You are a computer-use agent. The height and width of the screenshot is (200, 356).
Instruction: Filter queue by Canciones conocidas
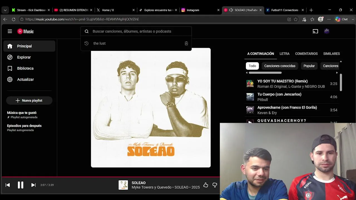pos(280,66)
